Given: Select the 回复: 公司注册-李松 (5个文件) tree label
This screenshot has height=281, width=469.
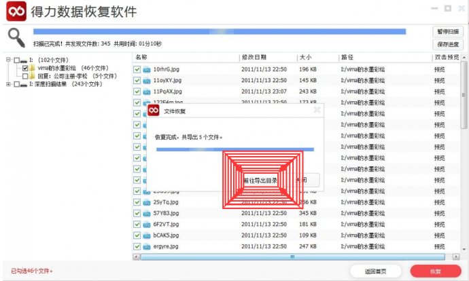Looking at the screenshot, I should 77,76.
